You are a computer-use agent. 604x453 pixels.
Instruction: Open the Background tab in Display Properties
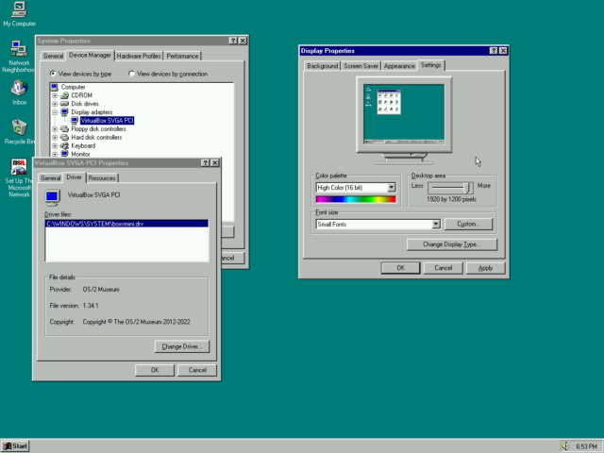pos(323,66)
